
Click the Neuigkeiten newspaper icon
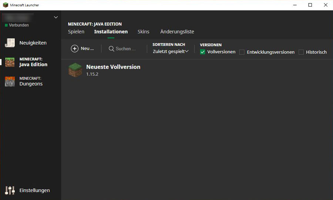tap(10, 43)
